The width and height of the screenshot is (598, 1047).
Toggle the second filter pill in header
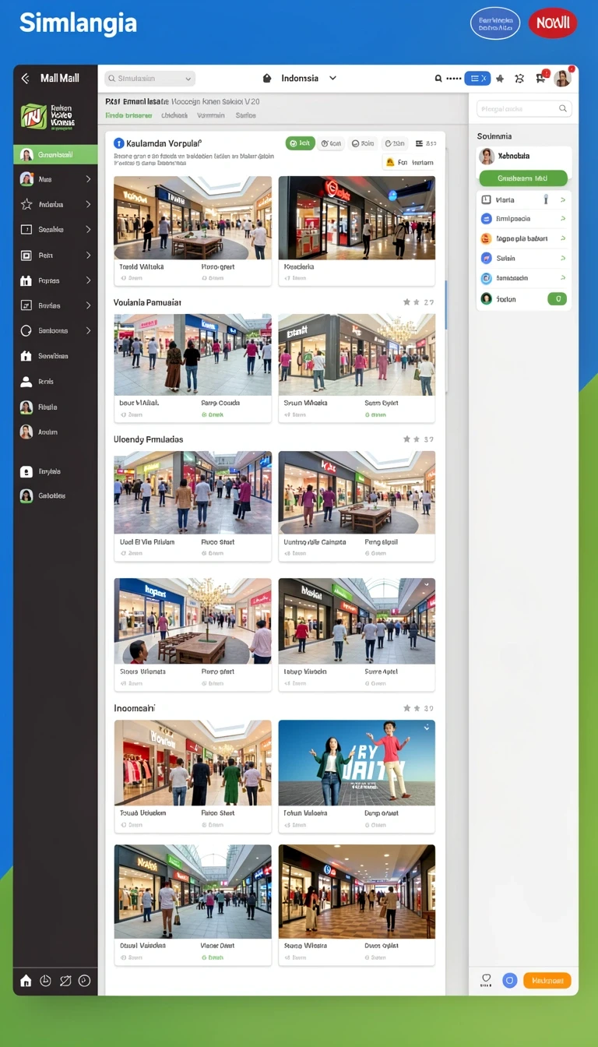[331, 143]
